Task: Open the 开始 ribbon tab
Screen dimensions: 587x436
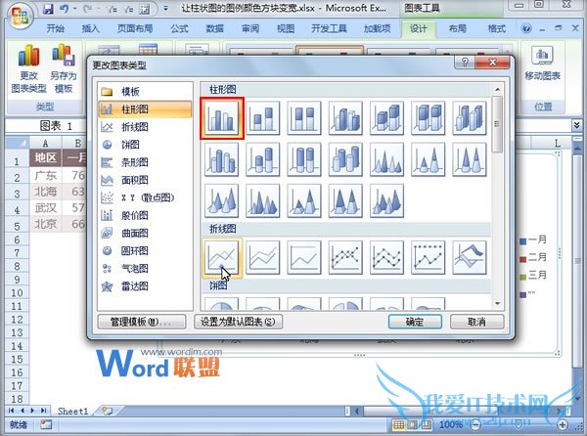Action: 56,28
